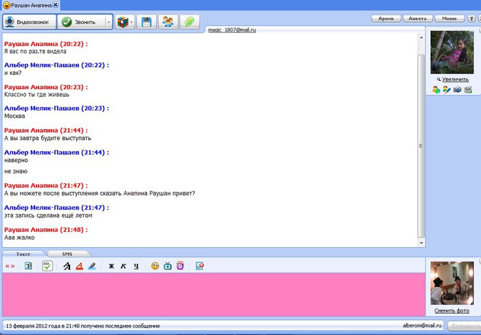Click the alberom@mail.ru account label
This screenshot has width=481, height=335.
pos(422,325)
